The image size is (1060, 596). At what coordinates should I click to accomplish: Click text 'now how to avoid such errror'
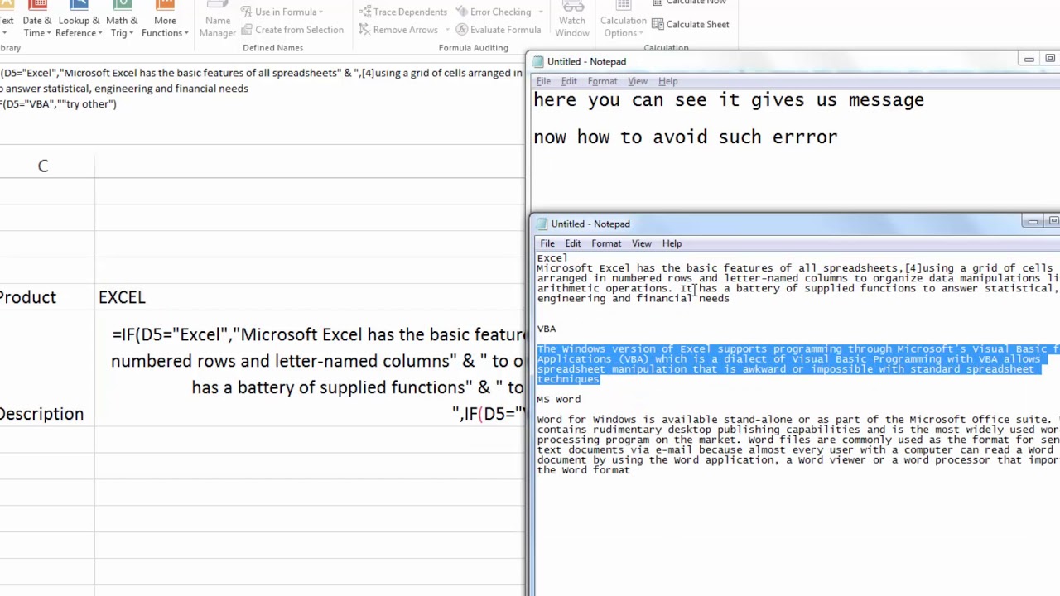(686, 137)
